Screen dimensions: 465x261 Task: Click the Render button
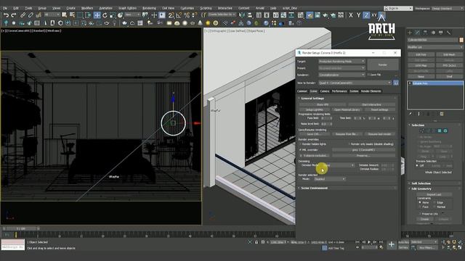point(383,65)
